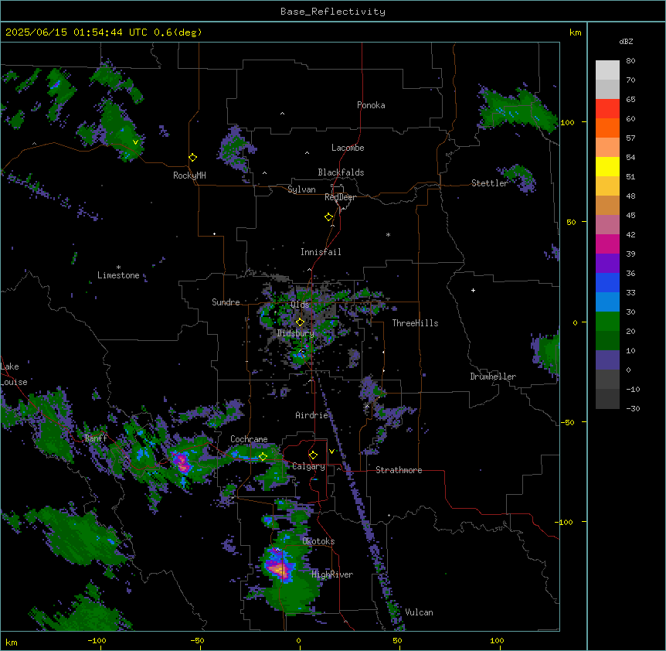Click the Airdrie city label

point(312,415)
